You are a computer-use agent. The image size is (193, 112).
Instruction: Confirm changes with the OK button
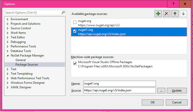coord(152,102)
